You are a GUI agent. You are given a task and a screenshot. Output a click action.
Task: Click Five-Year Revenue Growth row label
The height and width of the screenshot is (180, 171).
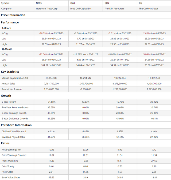point(15,107)
